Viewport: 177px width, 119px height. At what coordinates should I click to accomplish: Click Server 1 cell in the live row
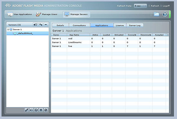56,46
